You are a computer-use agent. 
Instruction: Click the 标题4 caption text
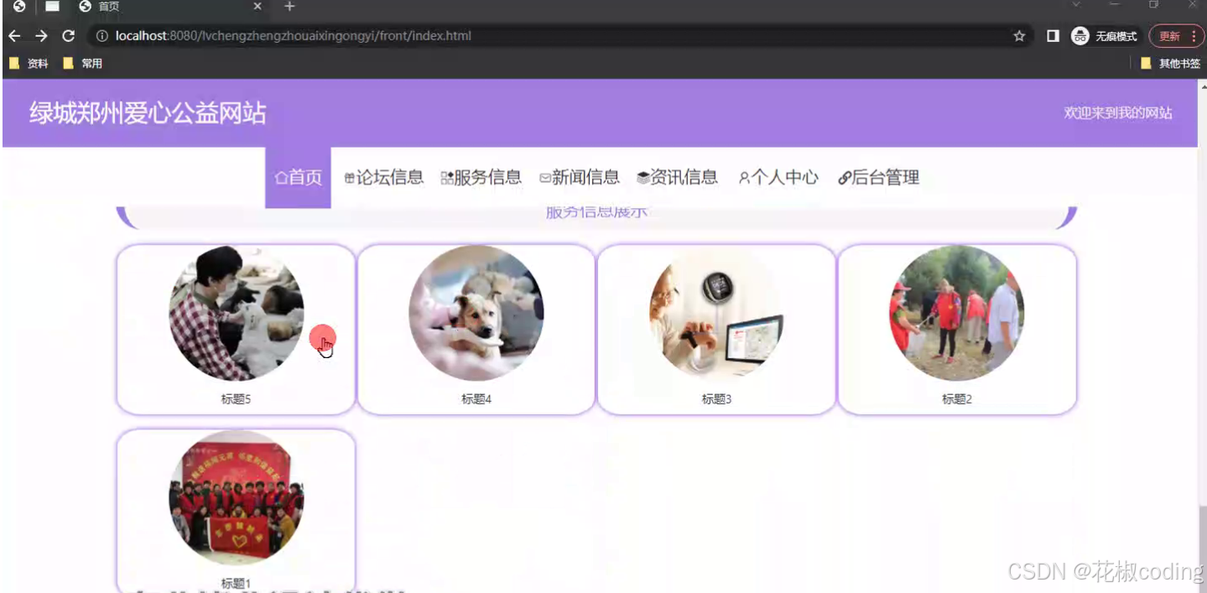[476, 399]
